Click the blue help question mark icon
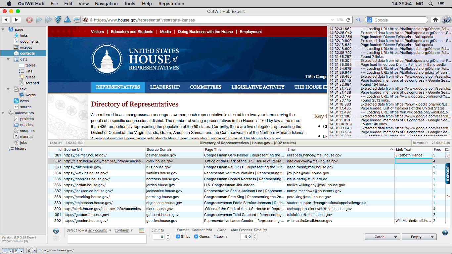Screen dimensions: 452x254 pos(445,233)
